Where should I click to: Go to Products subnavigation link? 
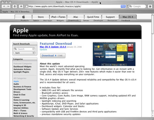tap(25, 21)
